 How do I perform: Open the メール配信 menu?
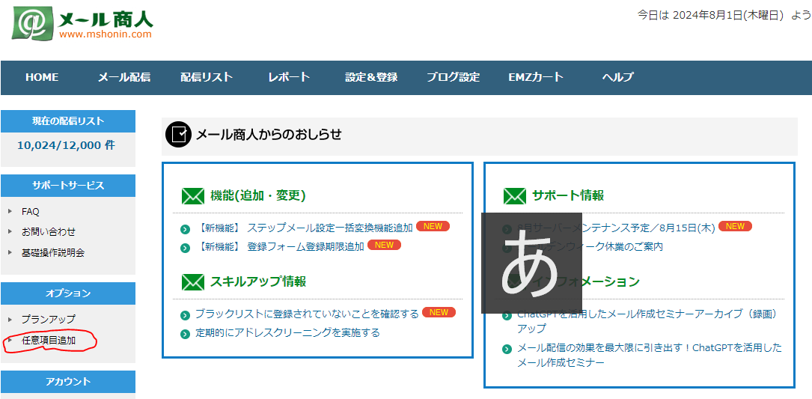(124, 77)
